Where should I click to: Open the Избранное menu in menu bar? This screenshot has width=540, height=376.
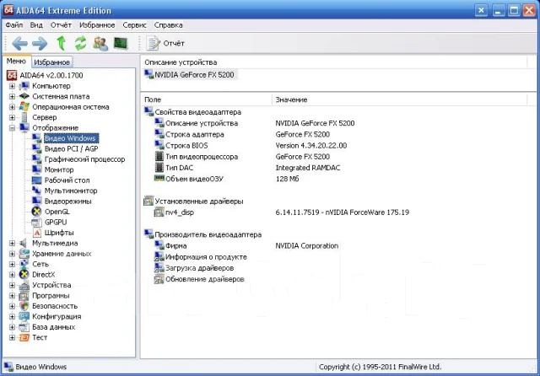pyautogui.click(x=97, y=25)
